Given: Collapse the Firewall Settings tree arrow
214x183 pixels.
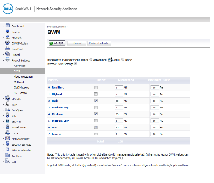Looking at the screenshot, I should [3, 60].
